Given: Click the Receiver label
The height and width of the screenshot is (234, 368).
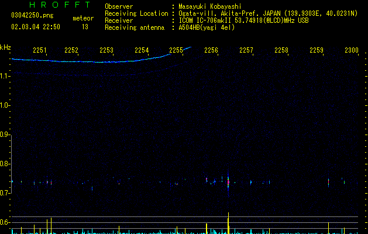Looking at the screenshot, I should pyautogui.click(x=119, y=20).
